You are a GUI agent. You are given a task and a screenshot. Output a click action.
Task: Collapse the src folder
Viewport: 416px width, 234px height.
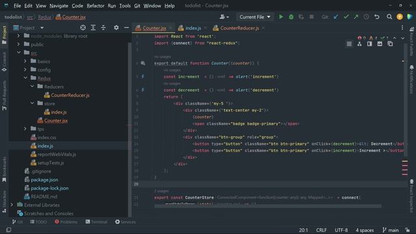tap(18, 53)
